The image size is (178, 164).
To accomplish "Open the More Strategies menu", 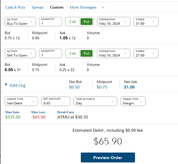I will tap(83, 7).
